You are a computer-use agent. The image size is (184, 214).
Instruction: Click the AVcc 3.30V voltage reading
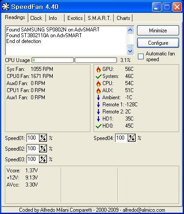[x=22, y=185]
